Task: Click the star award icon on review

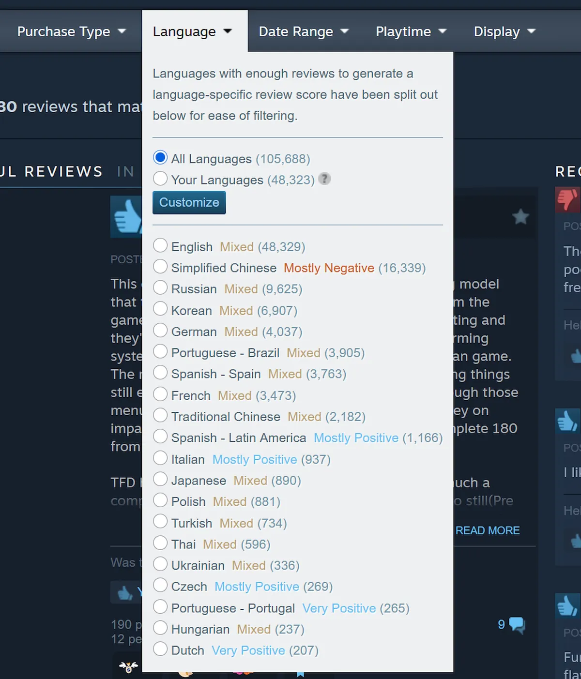Action: pyautogui.click(x=520, y=217)
